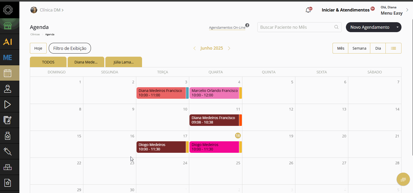Image resolution: width=413 pixels, height=193 pixels.
Task: Select the ME sidebar icon
Action: pyautogui.click(x=8, y=57)
